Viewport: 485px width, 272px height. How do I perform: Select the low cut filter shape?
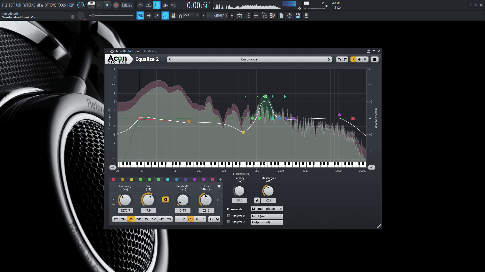point(116,219)
